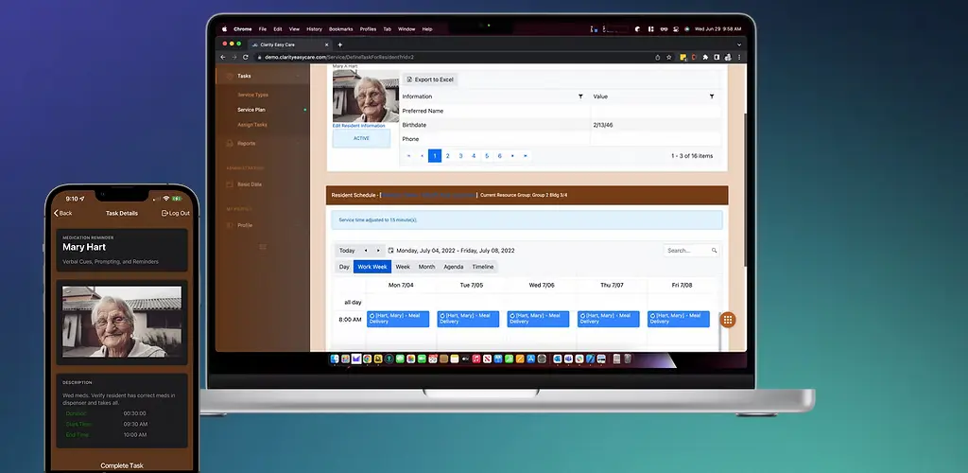This screenshot has height=473, width=968.
Task: Click the Birthdate value 2/13/46
Action: (x=602, y=125)
